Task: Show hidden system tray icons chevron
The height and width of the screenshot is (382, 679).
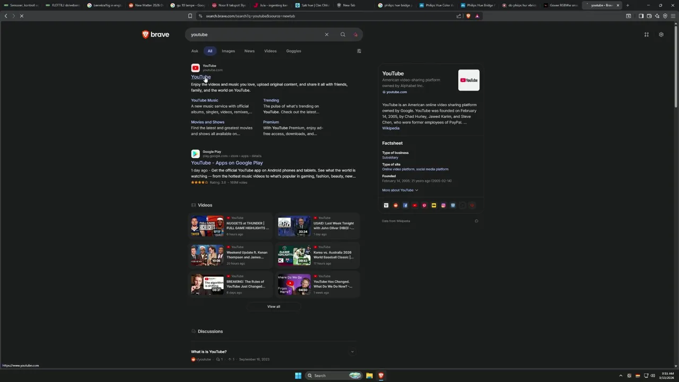Action: point(621,376)
